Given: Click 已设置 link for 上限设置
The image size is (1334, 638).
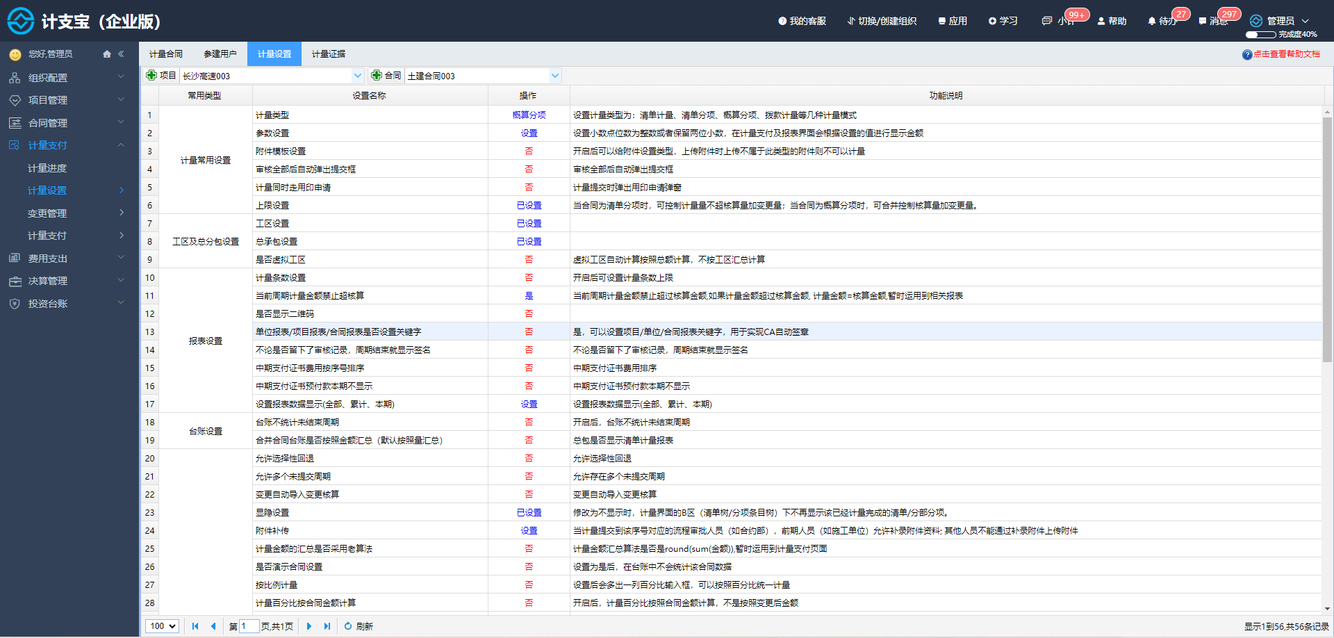Looking at the screenshot, I should (529, 206).
